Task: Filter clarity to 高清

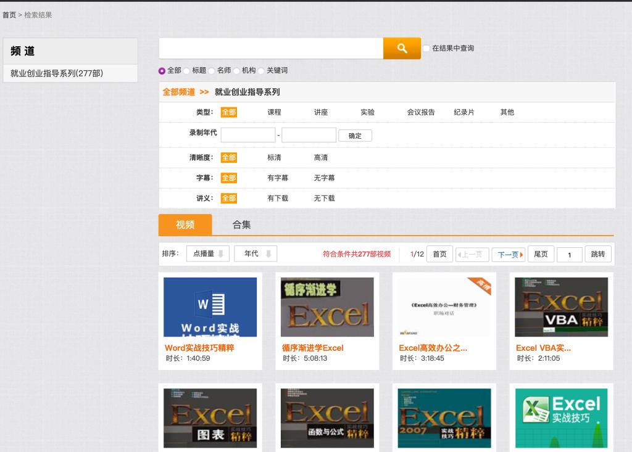Action: pos(321,158)
